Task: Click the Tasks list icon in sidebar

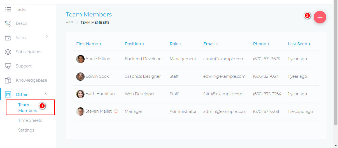Action: 8,9
